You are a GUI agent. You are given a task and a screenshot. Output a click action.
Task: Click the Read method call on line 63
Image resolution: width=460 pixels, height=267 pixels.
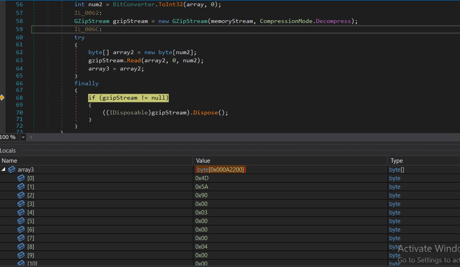(133, 60)
